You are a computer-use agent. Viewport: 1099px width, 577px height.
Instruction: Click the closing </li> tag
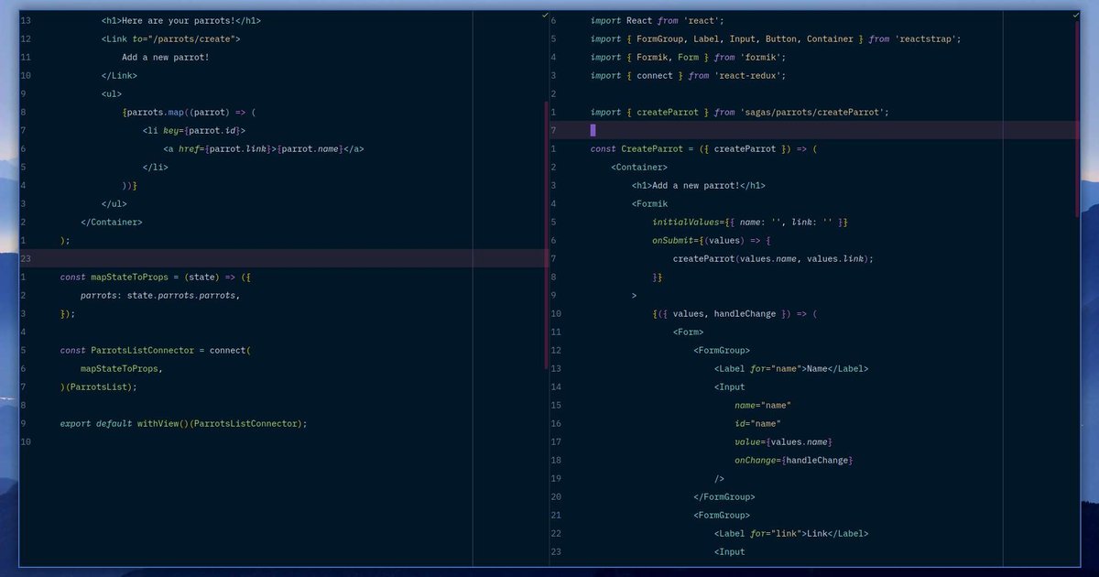(x=156, y=167)
